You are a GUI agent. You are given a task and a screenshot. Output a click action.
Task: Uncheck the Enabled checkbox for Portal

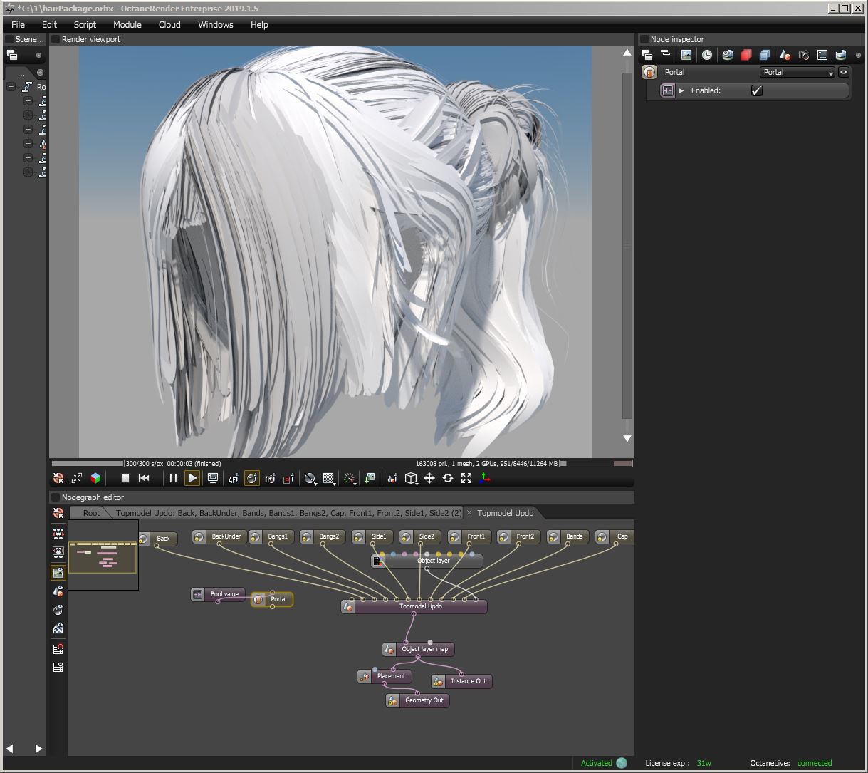pyautogui.click(x=757, y=90)
